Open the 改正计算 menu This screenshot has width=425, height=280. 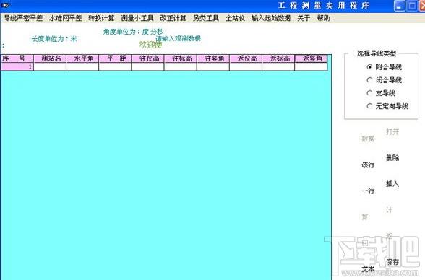point(173,18)
